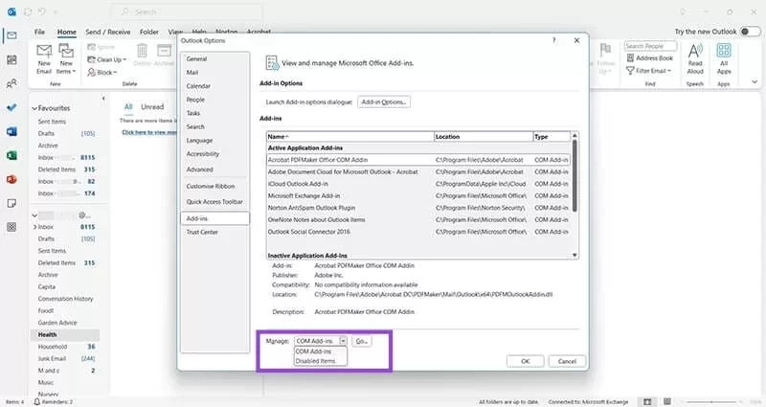Viewport: 766px width, 407px height.
Task: Launch Excel from the left rail
Action: pos(11,155)
